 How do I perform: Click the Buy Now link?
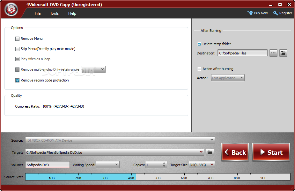pyautogui.click(x=258, y=13)
